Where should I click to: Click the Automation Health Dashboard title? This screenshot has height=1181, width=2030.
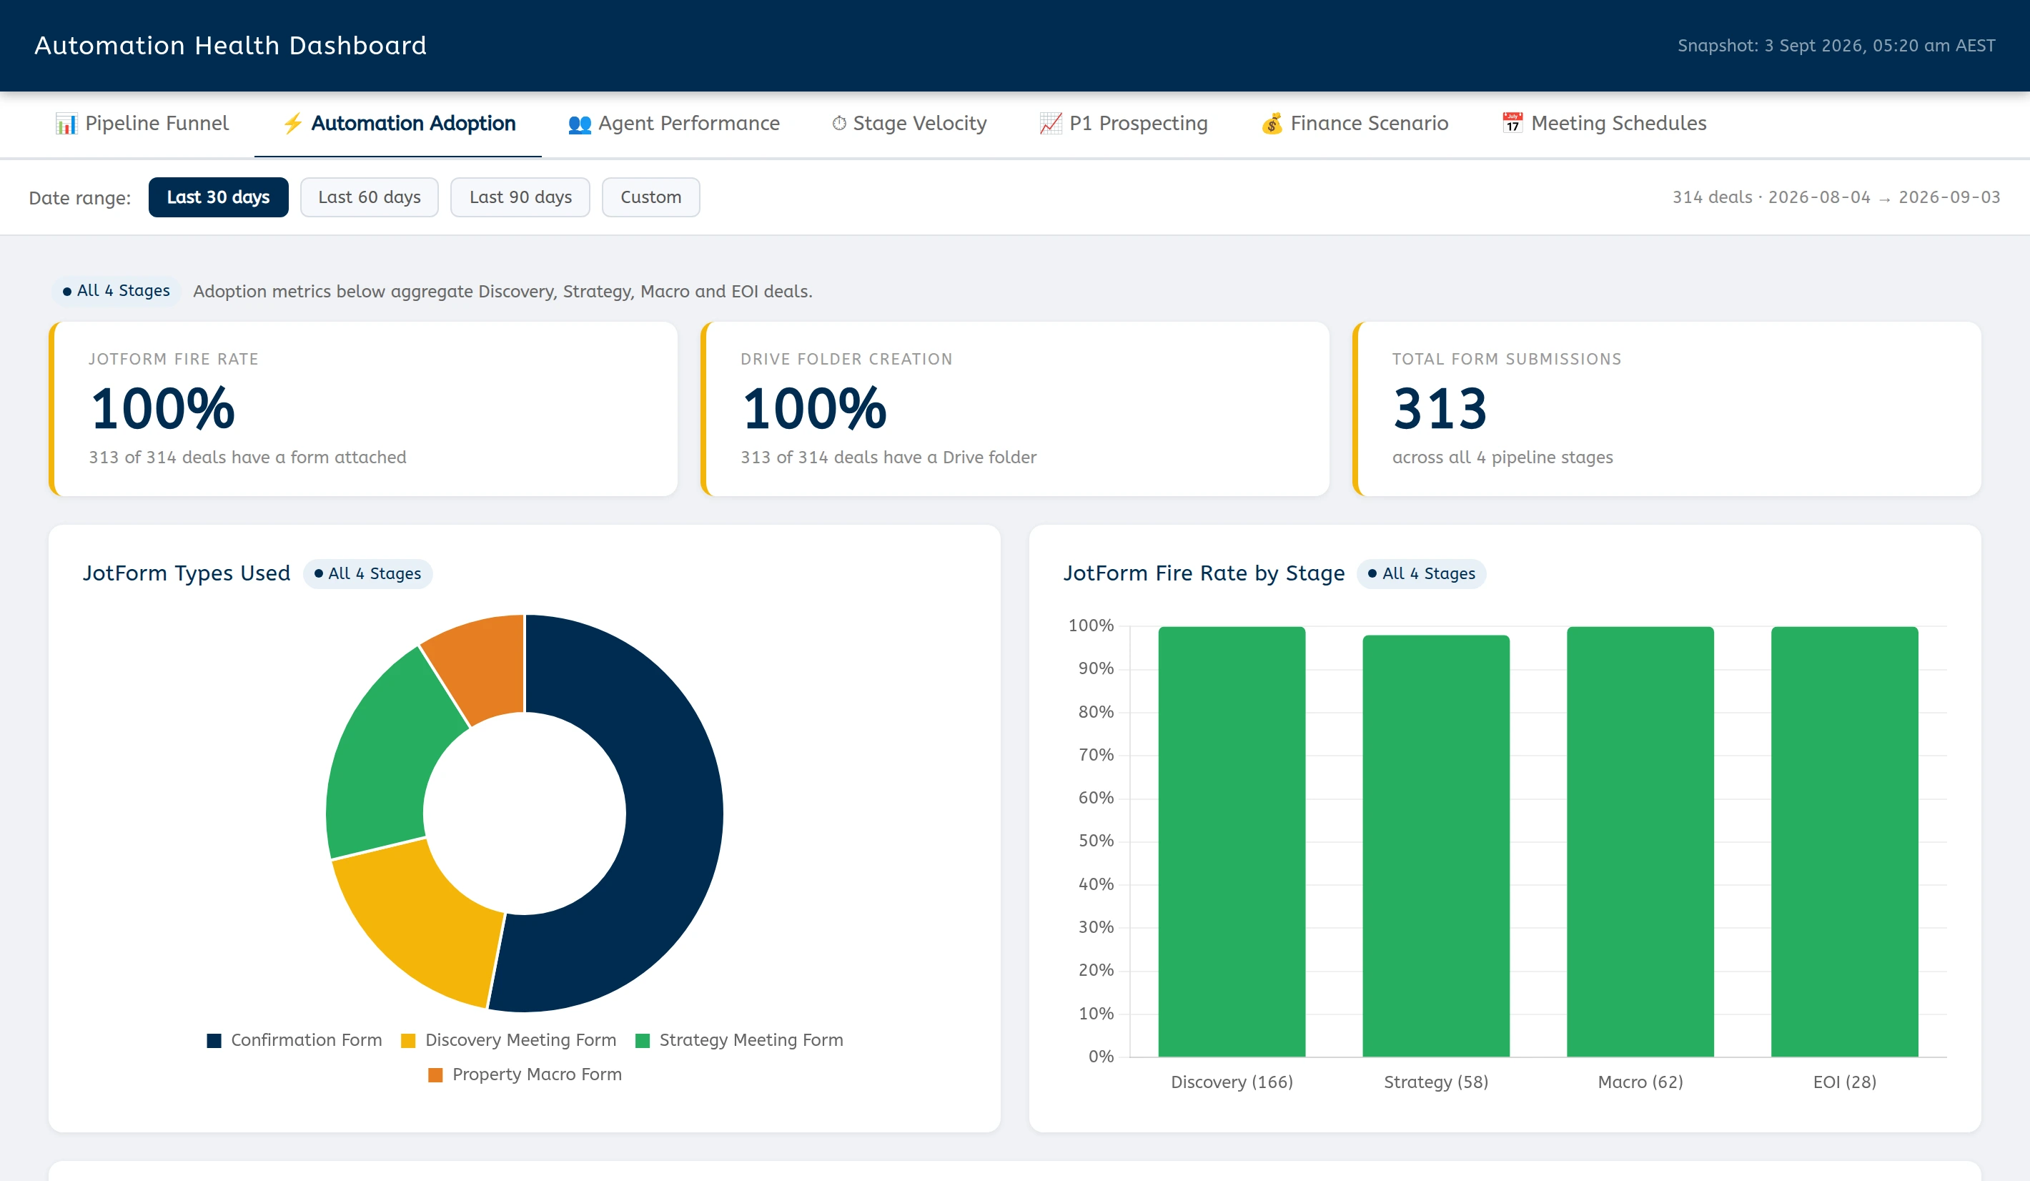pyautogui.click(x=230, y=46)
